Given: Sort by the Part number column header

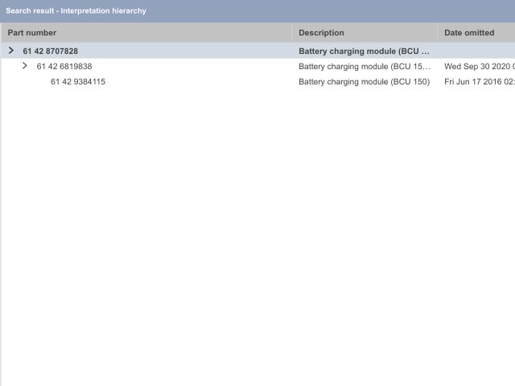Looking at the screenshot, I should [x=32, y=33].
